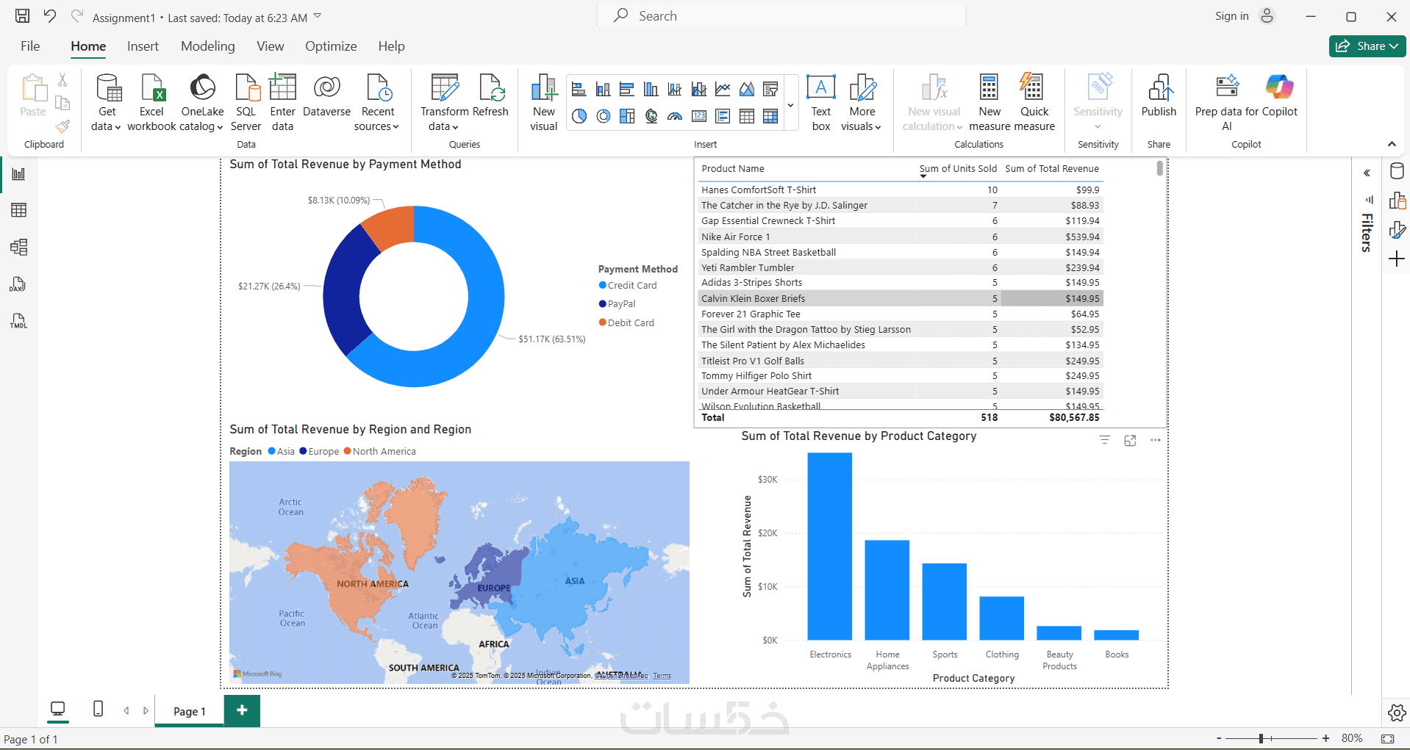Create a New measure
1410x750 pixels.
pos(989,103)
